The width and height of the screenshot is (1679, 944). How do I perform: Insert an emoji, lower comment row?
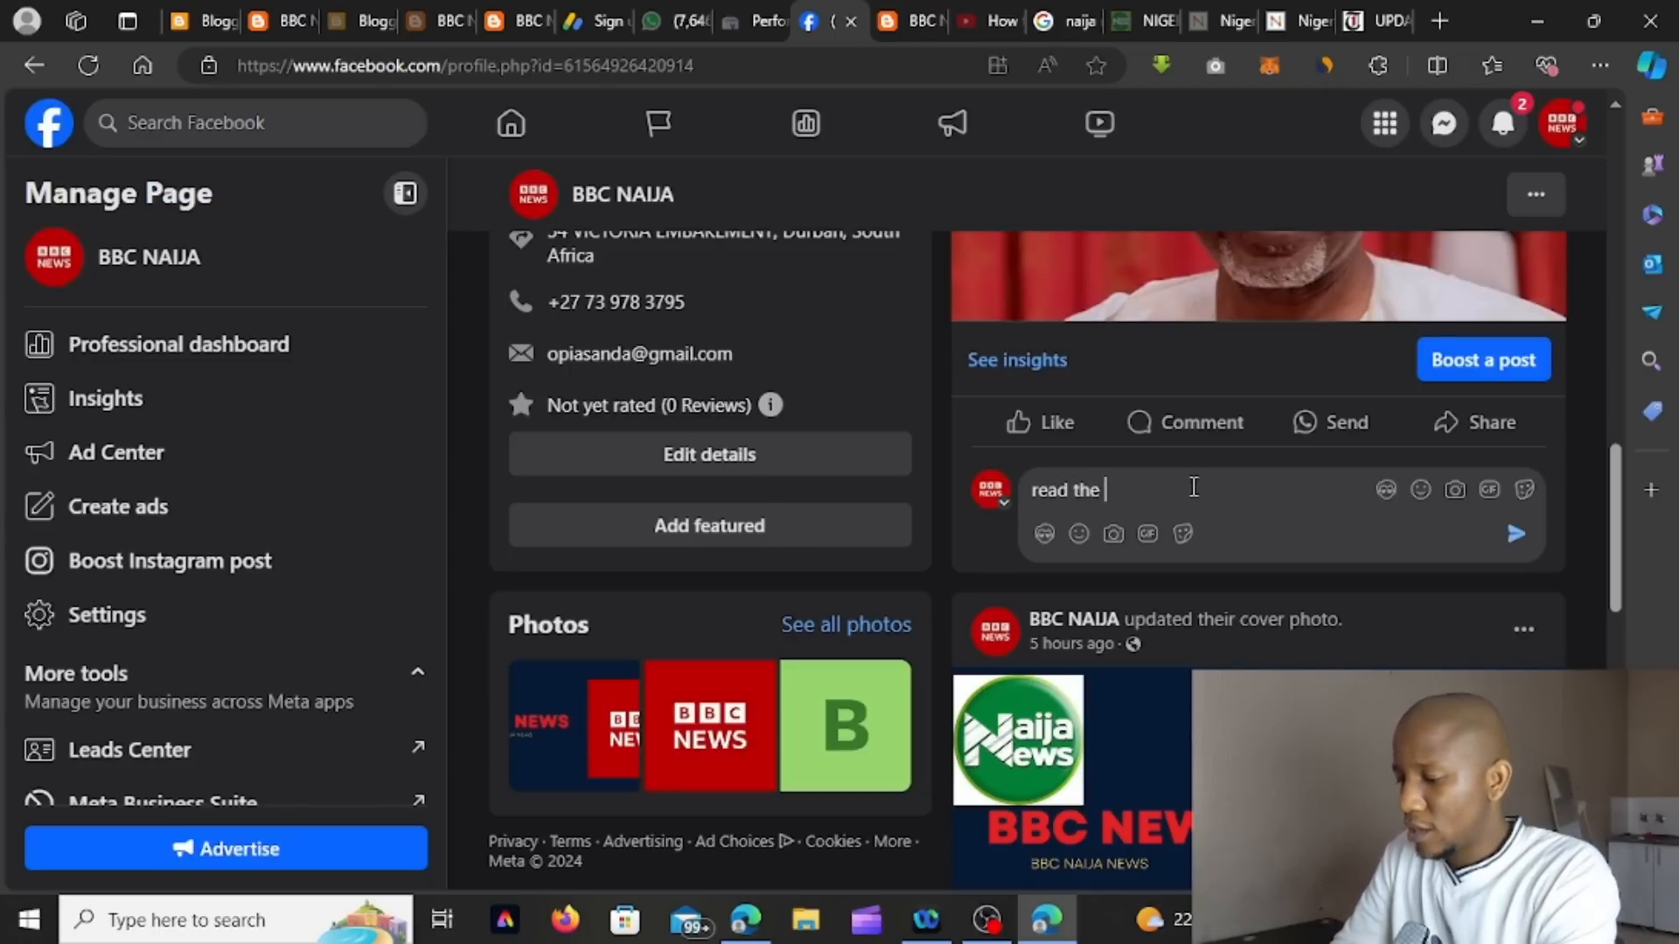(1079, 533)
